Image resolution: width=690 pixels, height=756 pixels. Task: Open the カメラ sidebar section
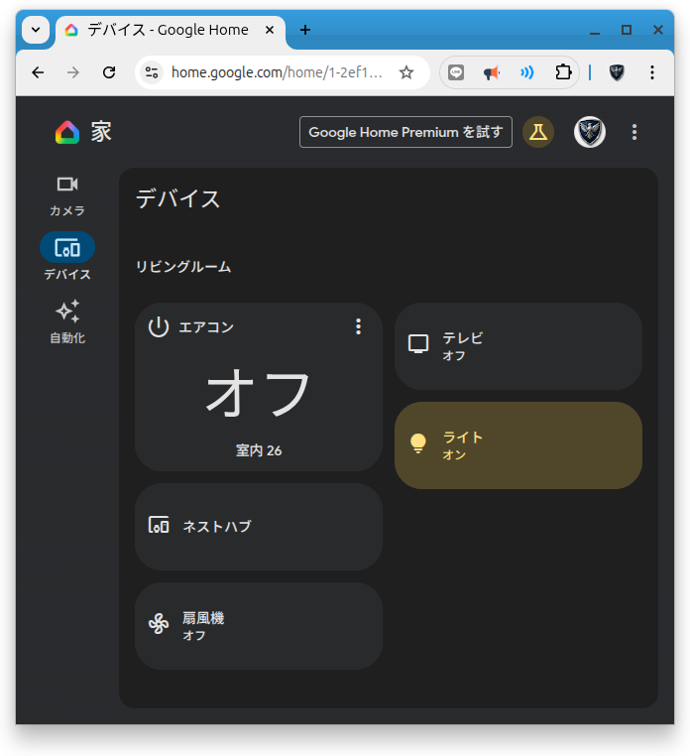pos(67,196)
